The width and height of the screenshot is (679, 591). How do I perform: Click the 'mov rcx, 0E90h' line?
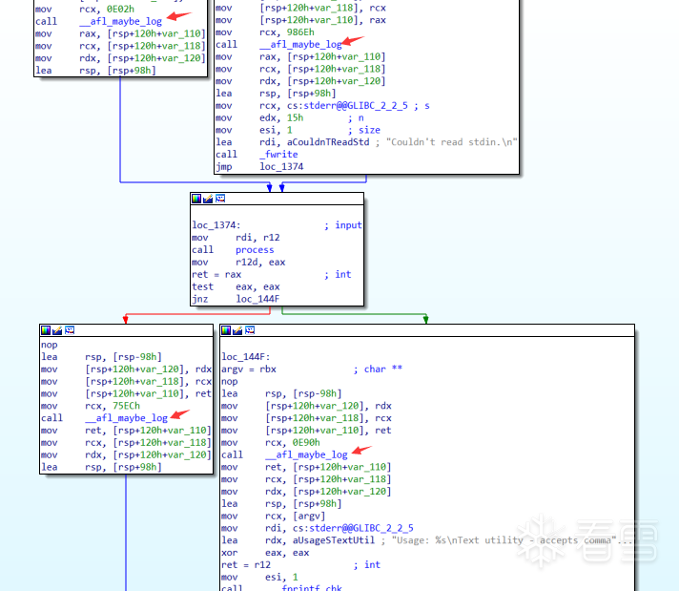tap(271, 443)
